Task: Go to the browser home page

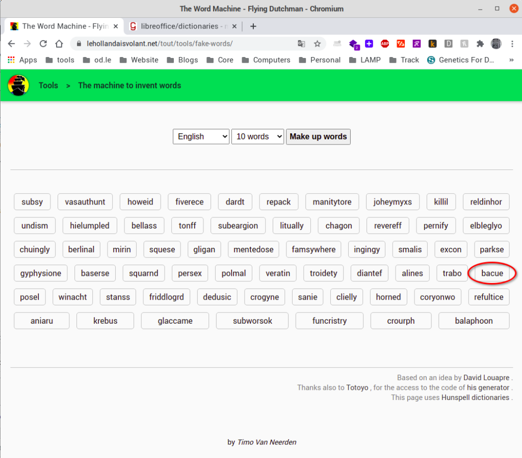Action: [x=59, y=44]
